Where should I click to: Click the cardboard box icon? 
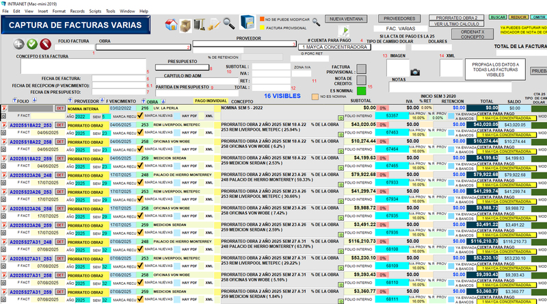point(185,25)
